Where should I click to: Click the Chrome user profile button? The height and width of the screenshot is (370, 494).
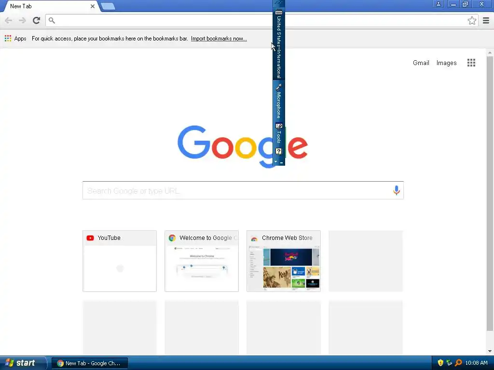(x=438, y=4)
